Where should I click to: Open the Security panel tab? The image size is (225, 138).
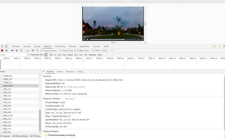pyautogui.click(x=96, y=46)
